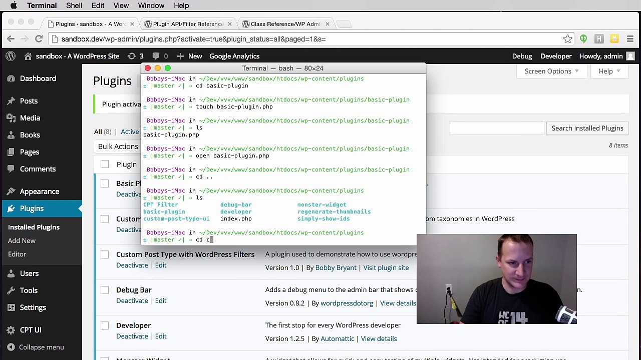The height and width of the screenshot is (360, 641).
Task: Open comments bubble in admin bar
Action: click(156, 56)
